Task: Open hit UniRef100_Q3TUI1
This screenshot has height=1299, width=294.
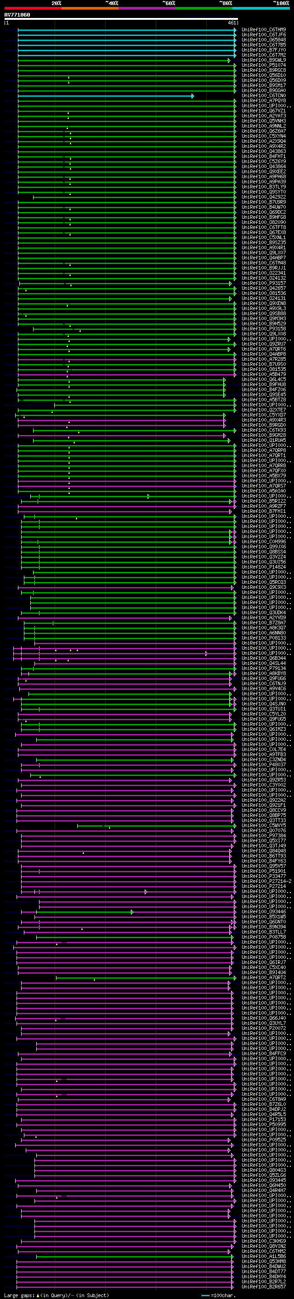Action: point(264,709)
